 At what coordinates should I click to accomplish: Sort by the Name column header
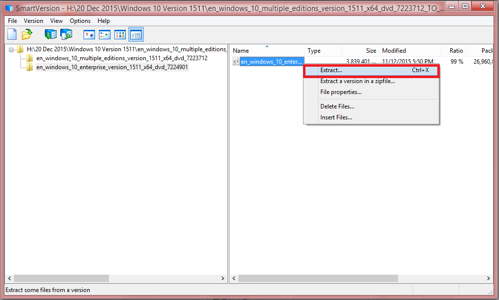[x=267, y=51]
